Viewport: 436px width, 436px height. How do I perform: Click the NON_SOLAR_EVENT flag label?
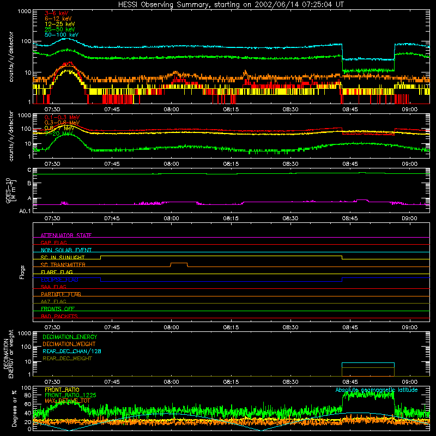66,250
